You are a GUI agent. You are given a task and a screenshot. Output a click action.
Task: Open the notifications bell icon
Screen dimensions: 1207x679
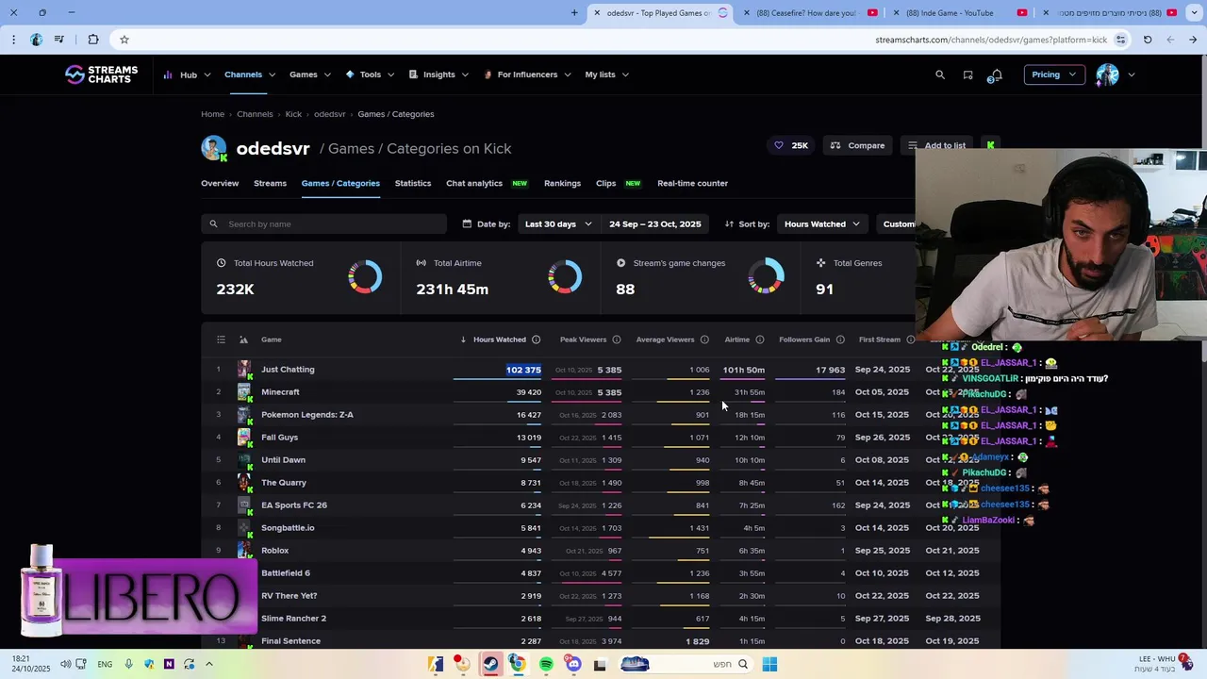point(996,75)
